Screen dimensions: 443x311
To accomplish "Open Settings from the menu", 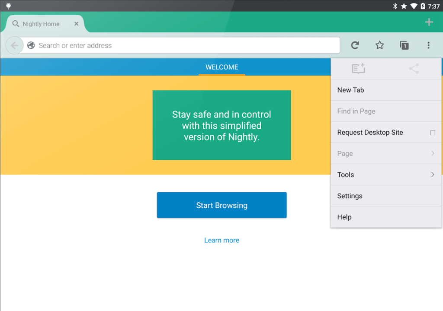I will click(x=386, y=196).
